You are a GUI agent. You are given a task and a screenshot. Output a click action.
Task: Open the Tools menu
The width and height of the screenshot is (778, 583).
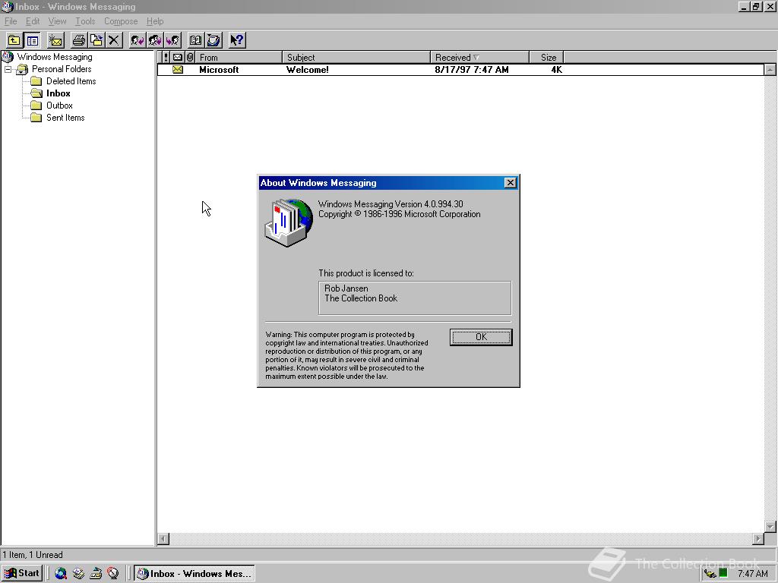coord(85,21)
